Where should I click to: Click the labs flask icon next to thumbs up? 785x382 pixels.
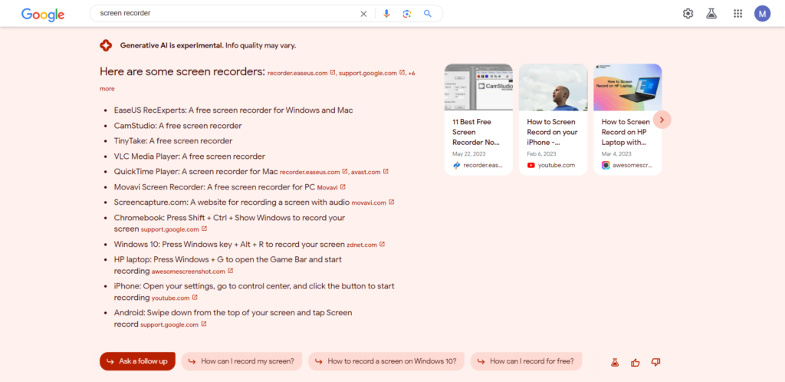point(615,362)
